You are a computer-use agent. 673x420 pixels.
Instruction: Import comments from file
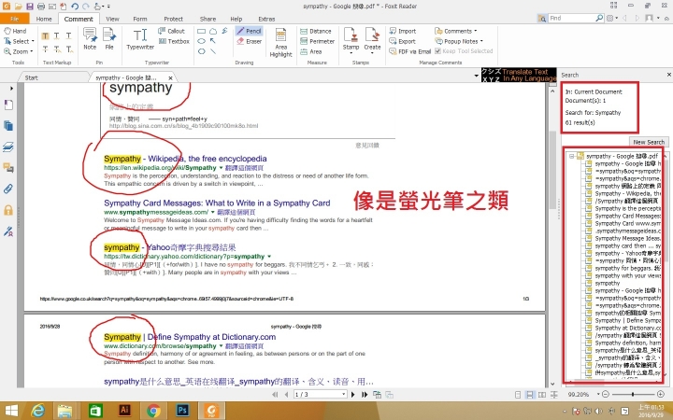tap(403, 31)
